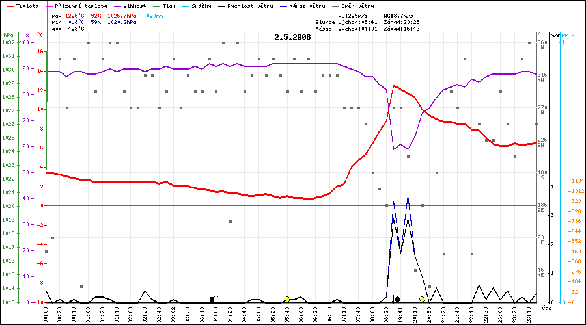Click the 45 NE wind direction label
The height and width of the screenshot is (325, 586).
[x=541, y=272]
